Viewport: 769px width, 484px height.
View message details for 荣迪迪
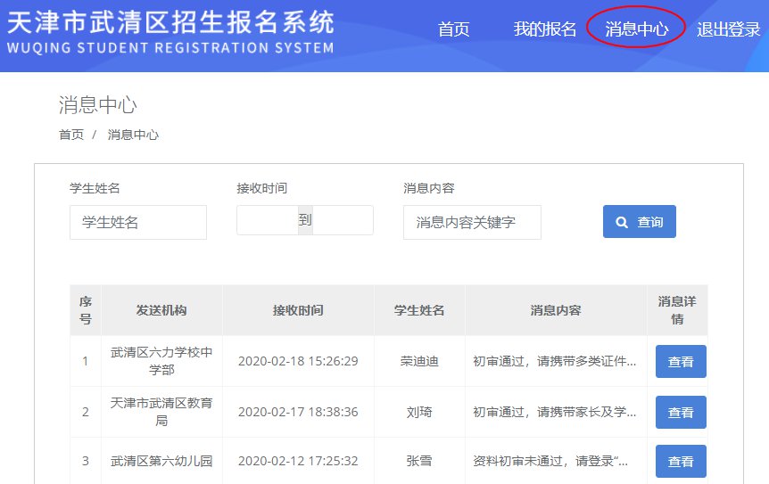(681, 362)
